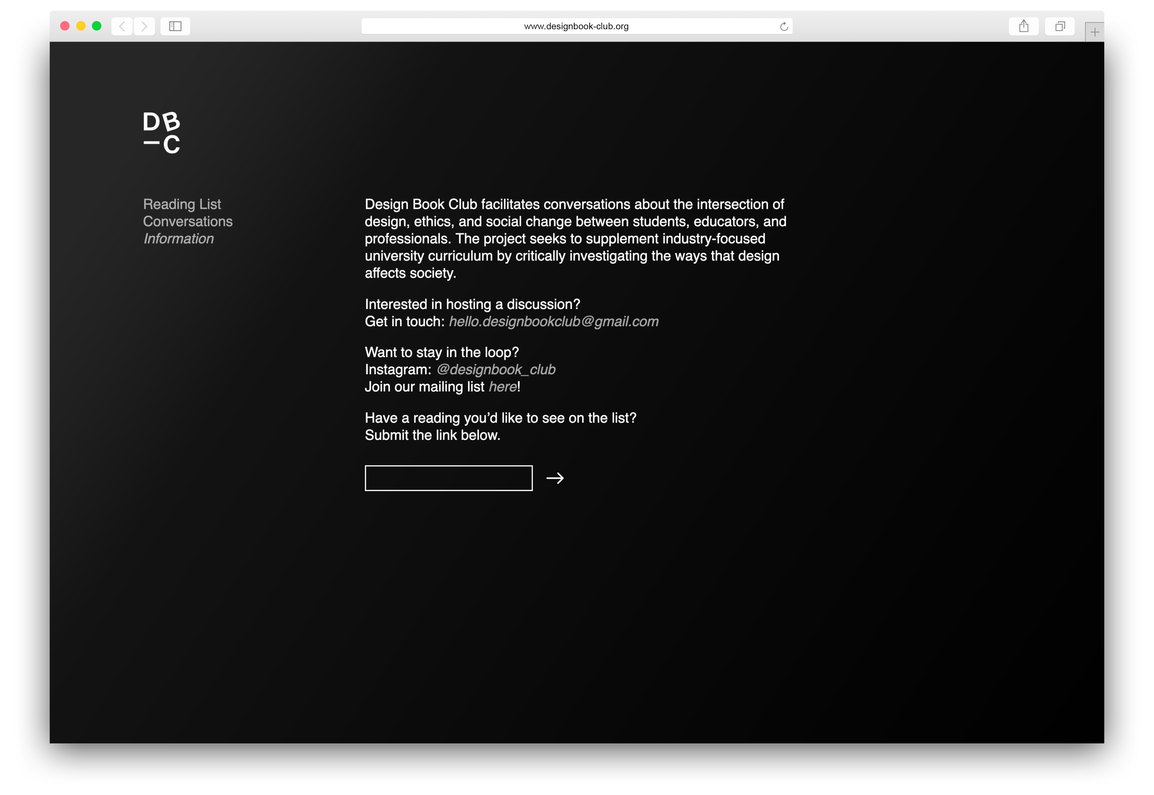Join mailing list via the 'here' link
Viewport: 1154px width, 795px height.
tap(502, 386)
